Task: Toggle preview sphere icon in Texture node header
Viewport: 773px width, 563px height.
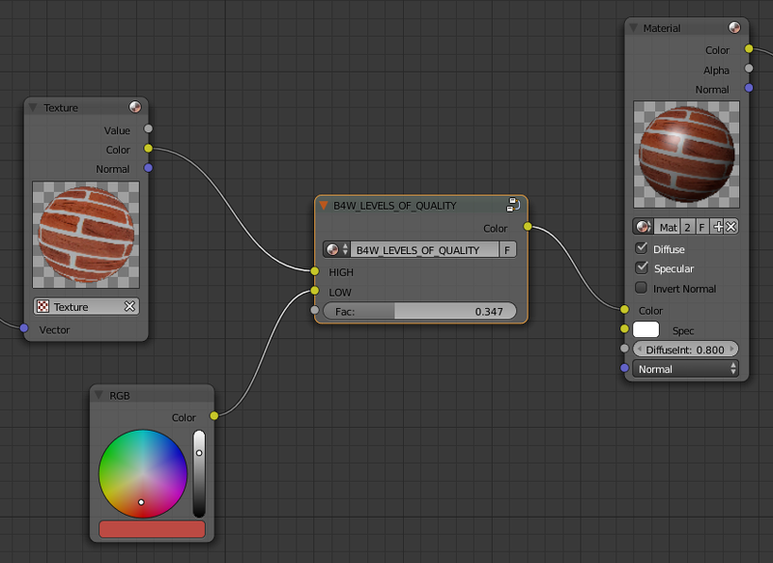Action: 134,107
